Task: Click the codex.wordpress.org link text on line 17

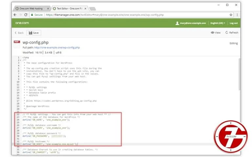Action: click(65, 101)
